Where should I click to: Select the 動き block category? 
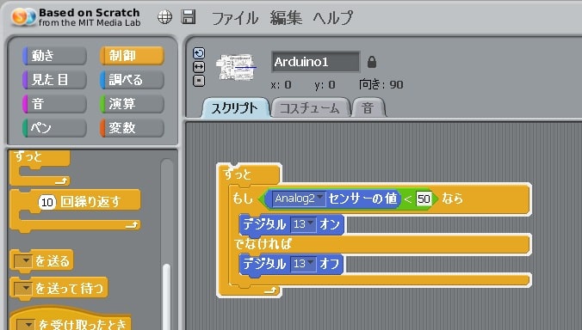click(x=54, y=56)
